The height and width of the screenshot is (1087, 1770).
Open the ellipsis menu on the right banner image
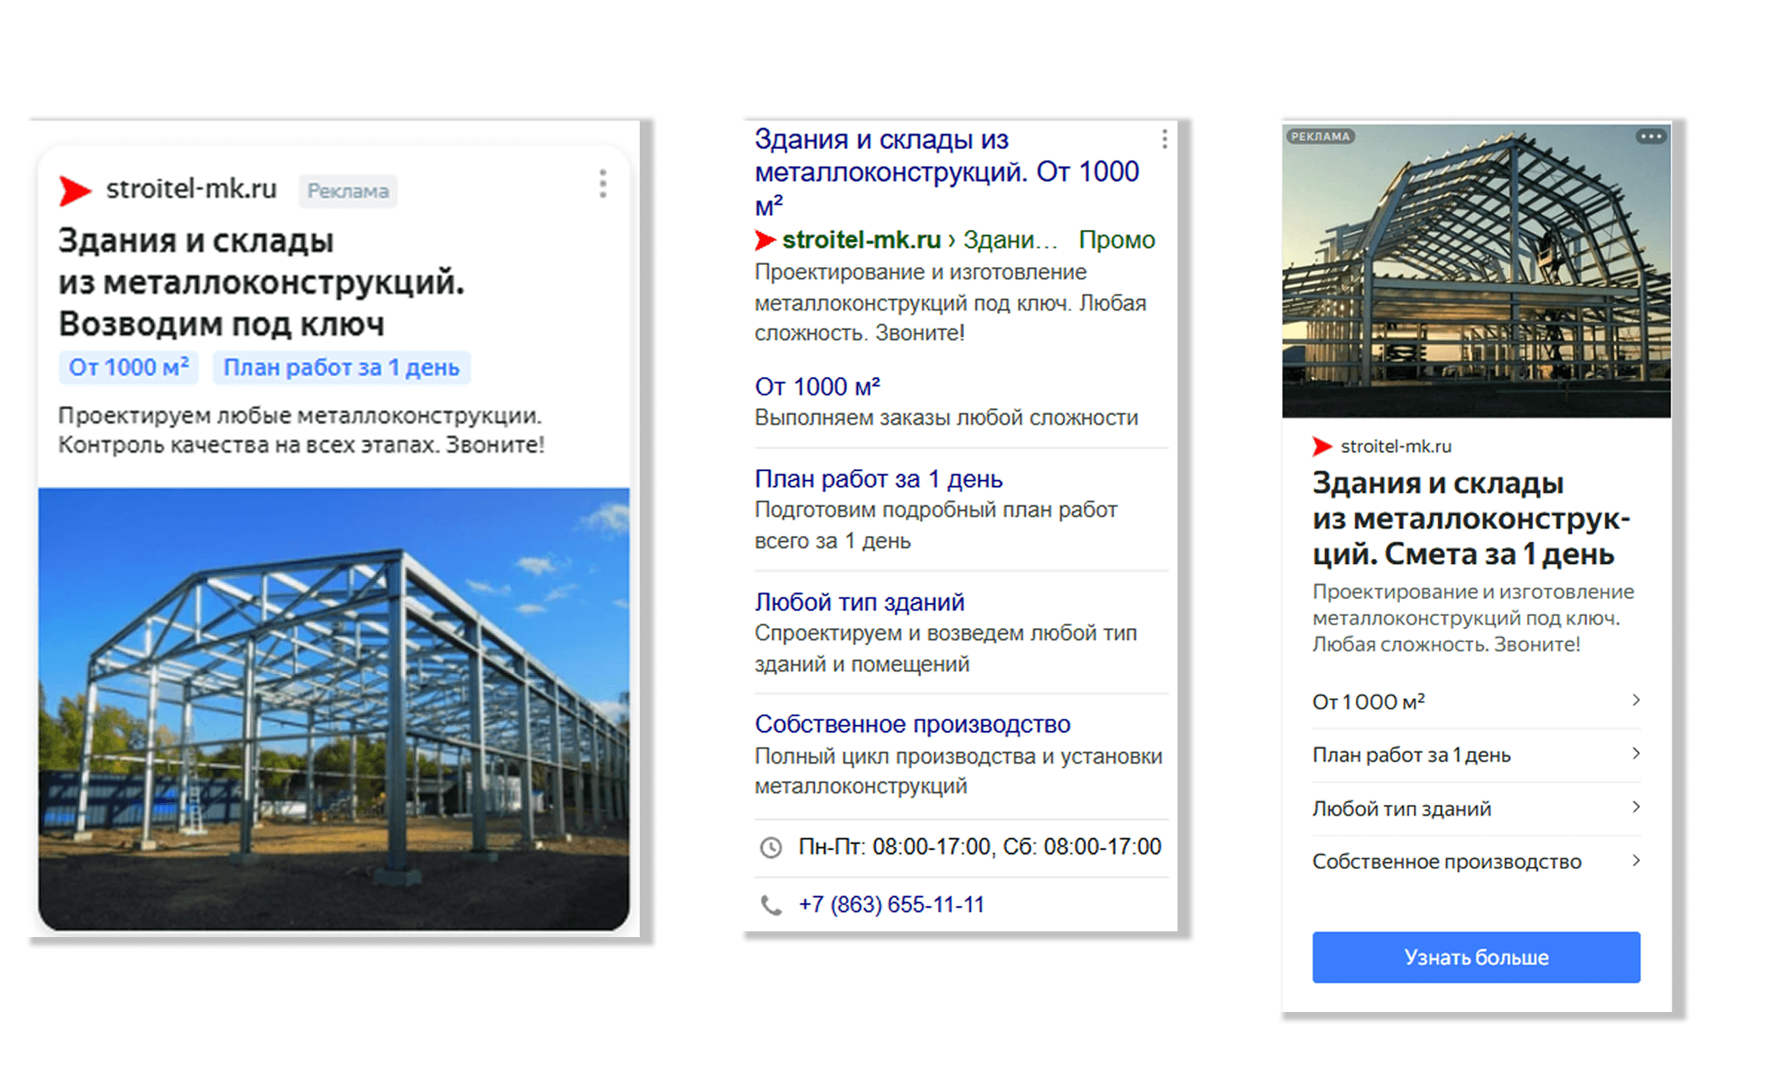pyautogui.click(x=1651, y=136)
